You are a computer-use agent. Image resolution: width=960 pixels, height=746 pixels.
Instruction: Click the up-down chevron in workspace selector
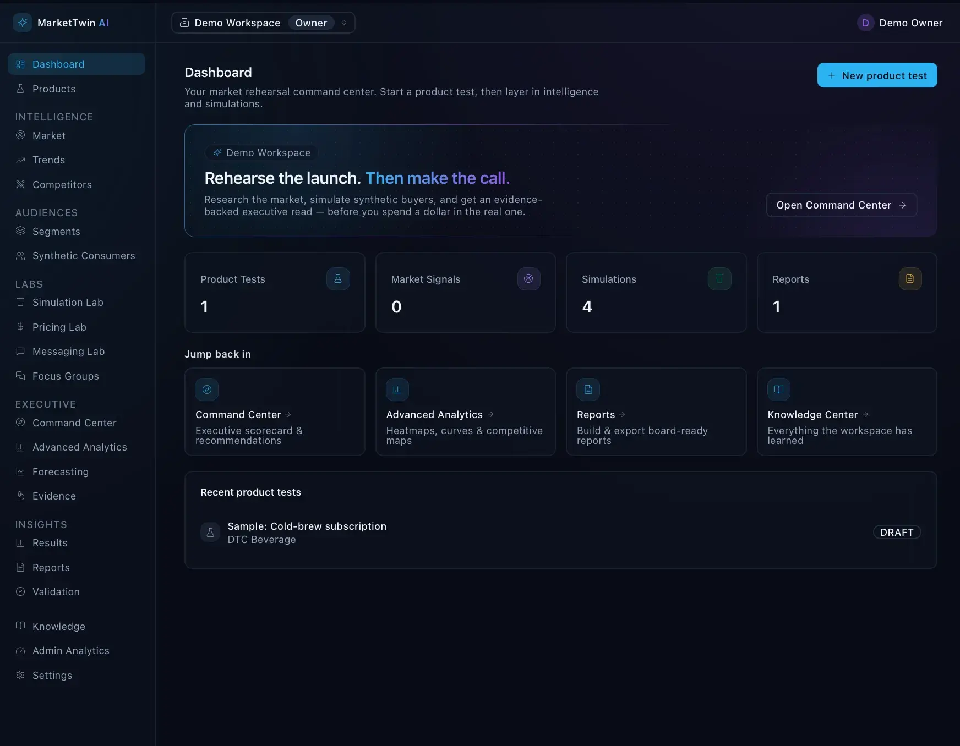[x=344, y=23]
